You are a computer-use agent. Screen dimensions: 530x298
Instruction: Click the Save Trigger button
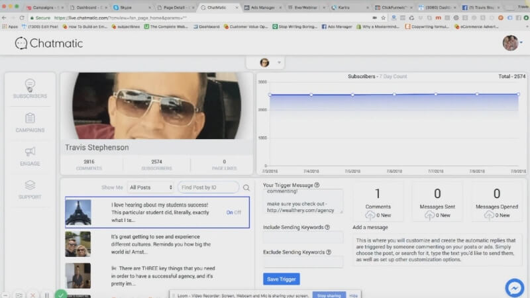pos(281,279)
